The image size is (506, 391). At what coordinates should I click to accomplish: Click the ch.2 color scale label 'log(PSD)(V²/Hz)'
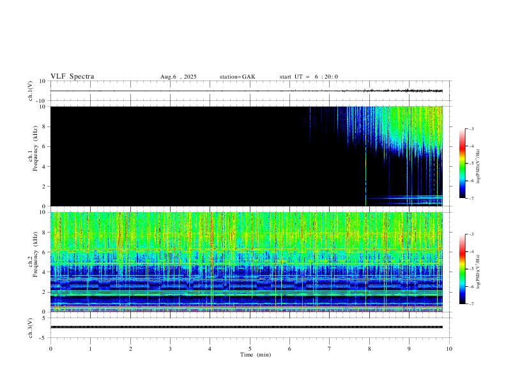tap(478, 272)
